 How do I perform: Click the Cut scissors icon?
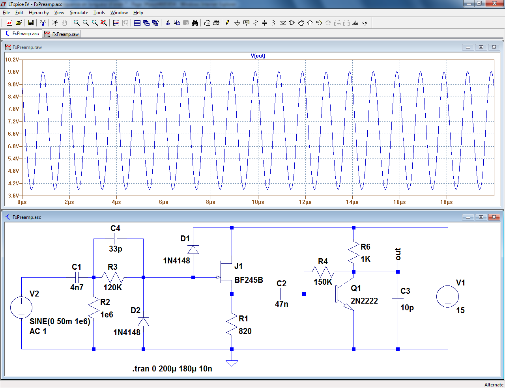click(168, 23)
